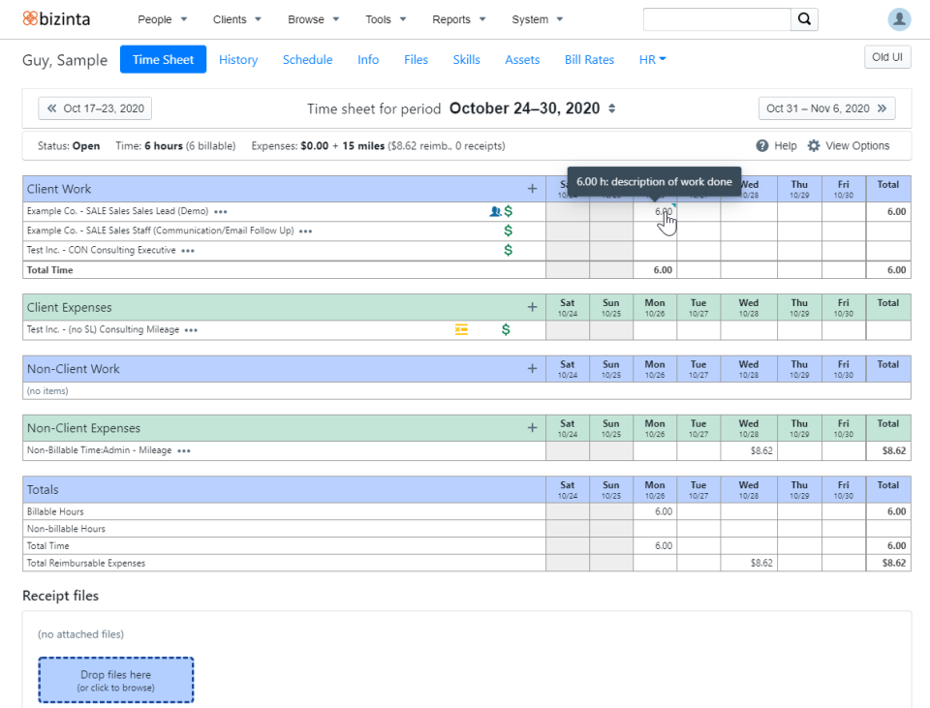This screenshot has width=930, height=708.
Task: Add an item via Non-Client Work plus icon
Action: coord(532,368)
